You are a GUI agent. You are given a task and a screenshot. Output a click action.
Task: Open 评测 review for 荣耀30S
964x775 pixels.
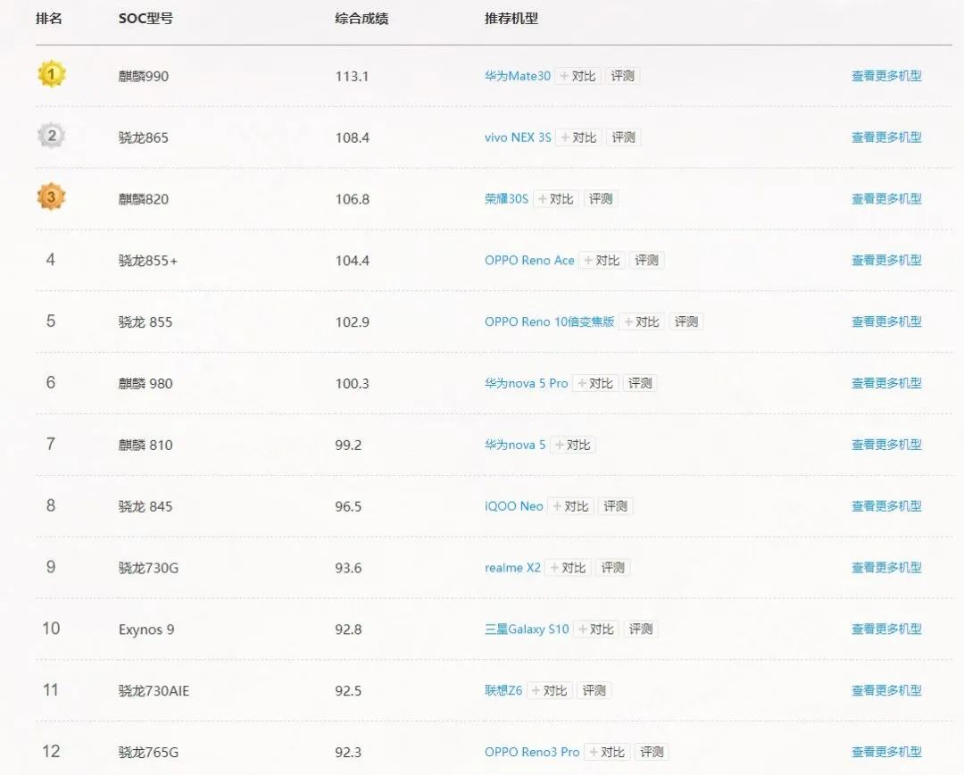coord(601,199)
